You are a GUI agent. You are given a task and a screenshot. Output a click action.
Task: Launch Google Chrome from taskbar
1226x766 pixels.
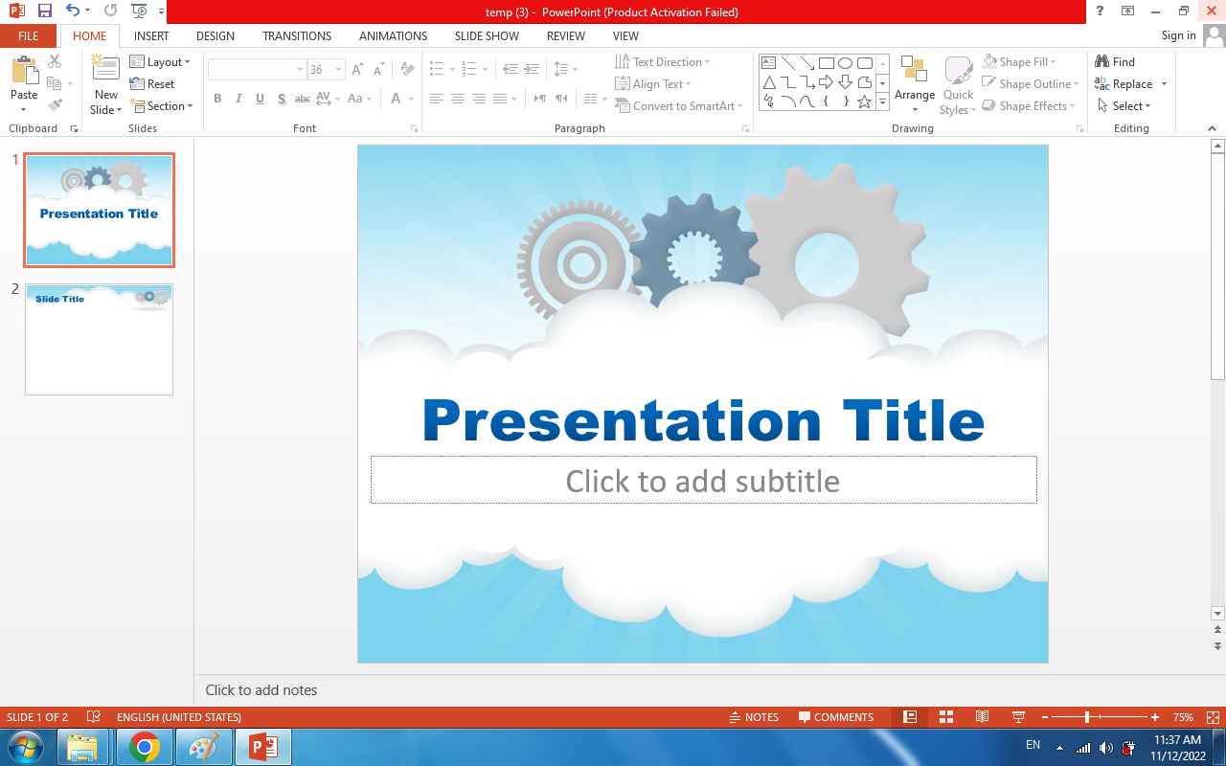(x=145, y=747)
